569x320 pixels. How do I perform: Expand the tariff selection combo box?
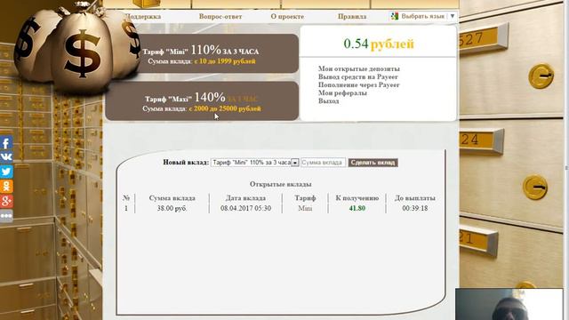(255, 163)
